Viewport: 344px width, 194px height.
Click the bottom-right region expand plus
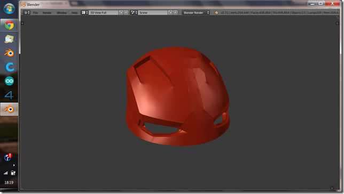[332, 188]
